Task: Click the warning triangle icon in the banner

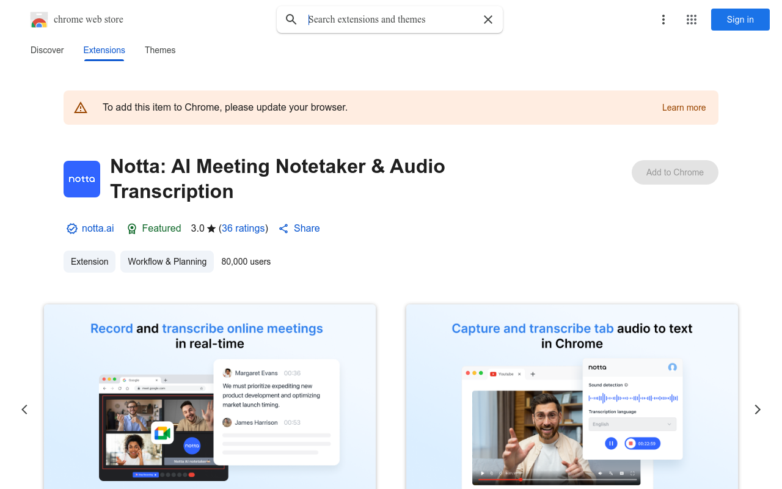Action: click(81, 108)
